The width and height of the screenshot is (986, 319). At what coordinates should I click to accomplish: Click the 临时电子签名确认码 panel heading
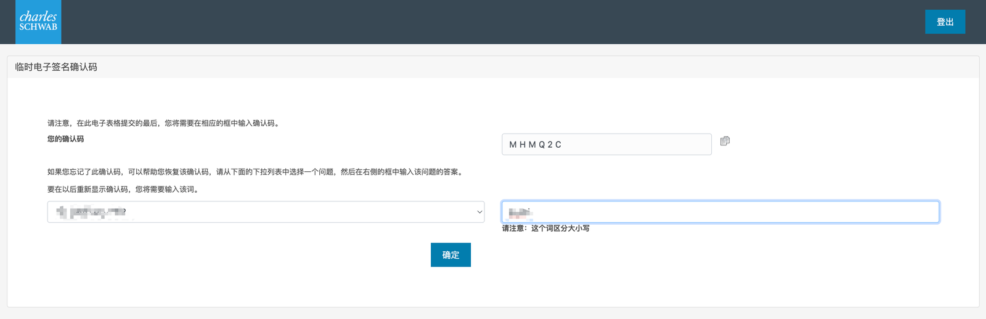(x=56, y=67)
